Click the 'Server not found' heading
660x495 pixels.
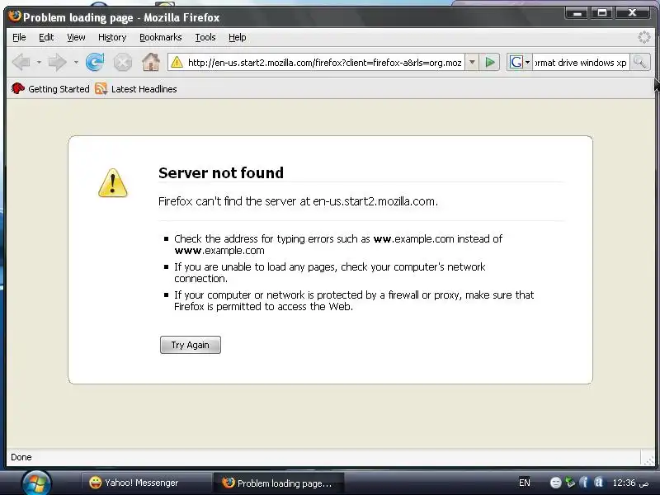click(x=221, y=173)
